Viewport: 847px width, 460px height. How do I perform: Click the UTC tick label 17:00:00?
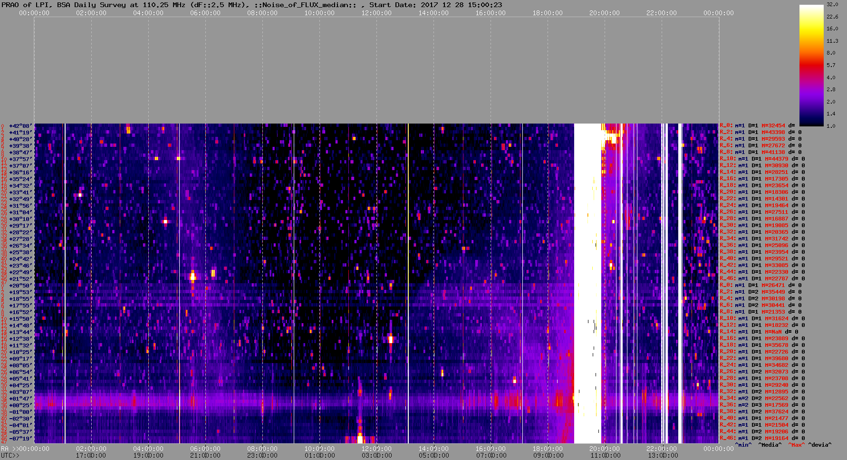click(x=91, y=455)
